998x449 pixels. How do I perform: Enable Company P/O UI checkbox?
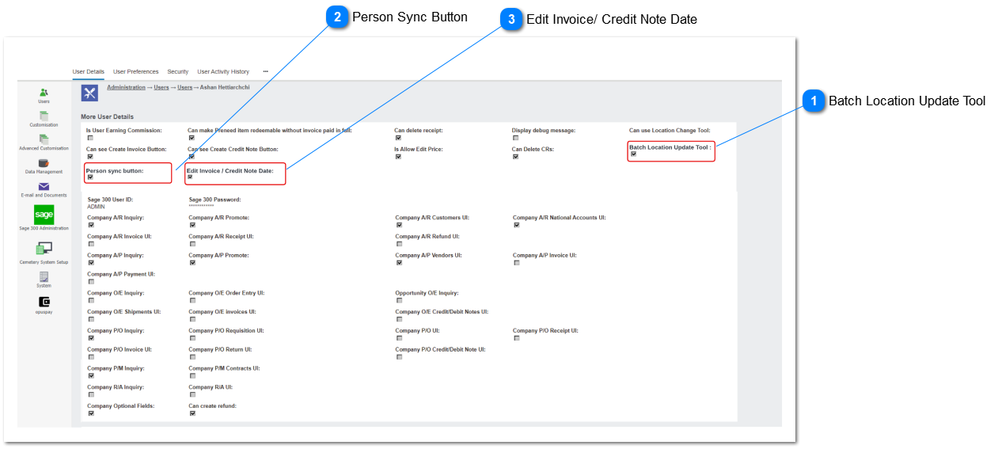pos(399,338)
